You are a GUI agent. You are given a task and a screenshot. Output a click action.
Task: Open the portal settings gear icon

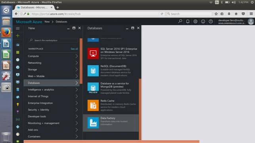point(196,21)
